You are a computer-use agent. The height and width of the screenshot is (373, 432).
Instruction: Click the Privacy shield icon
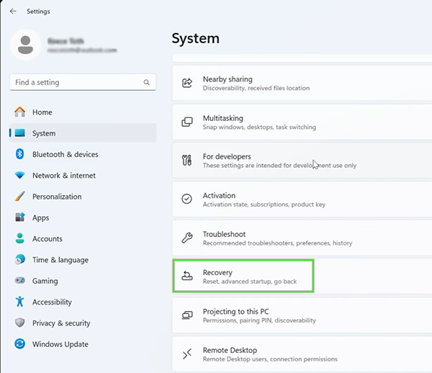click(20, 323)
